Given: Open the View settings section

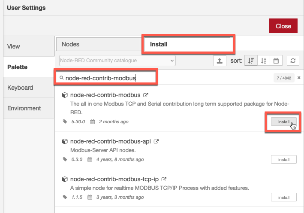Looking at the screenshot, I should tap(29, 46).
